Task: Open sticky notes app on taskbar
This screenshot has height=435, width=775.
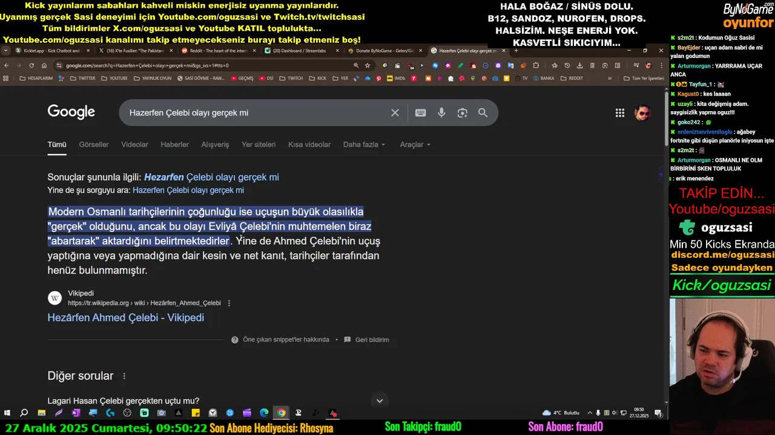Action: click(x=196, y=413)
